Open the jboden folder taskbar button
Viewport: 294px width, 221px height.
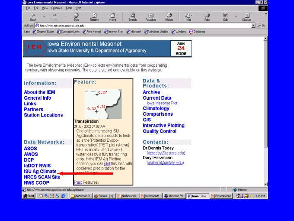(x=81, y=196)
